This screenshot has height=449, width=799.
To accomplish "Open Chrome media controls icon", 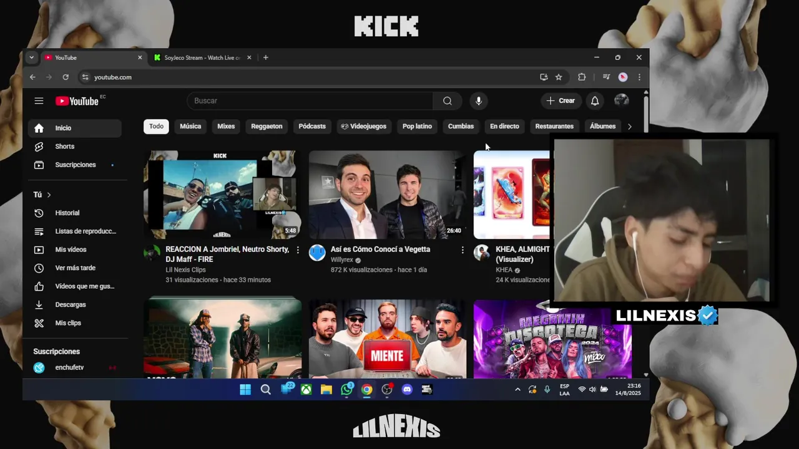I will pyautogui.click(x=606, y=77).
